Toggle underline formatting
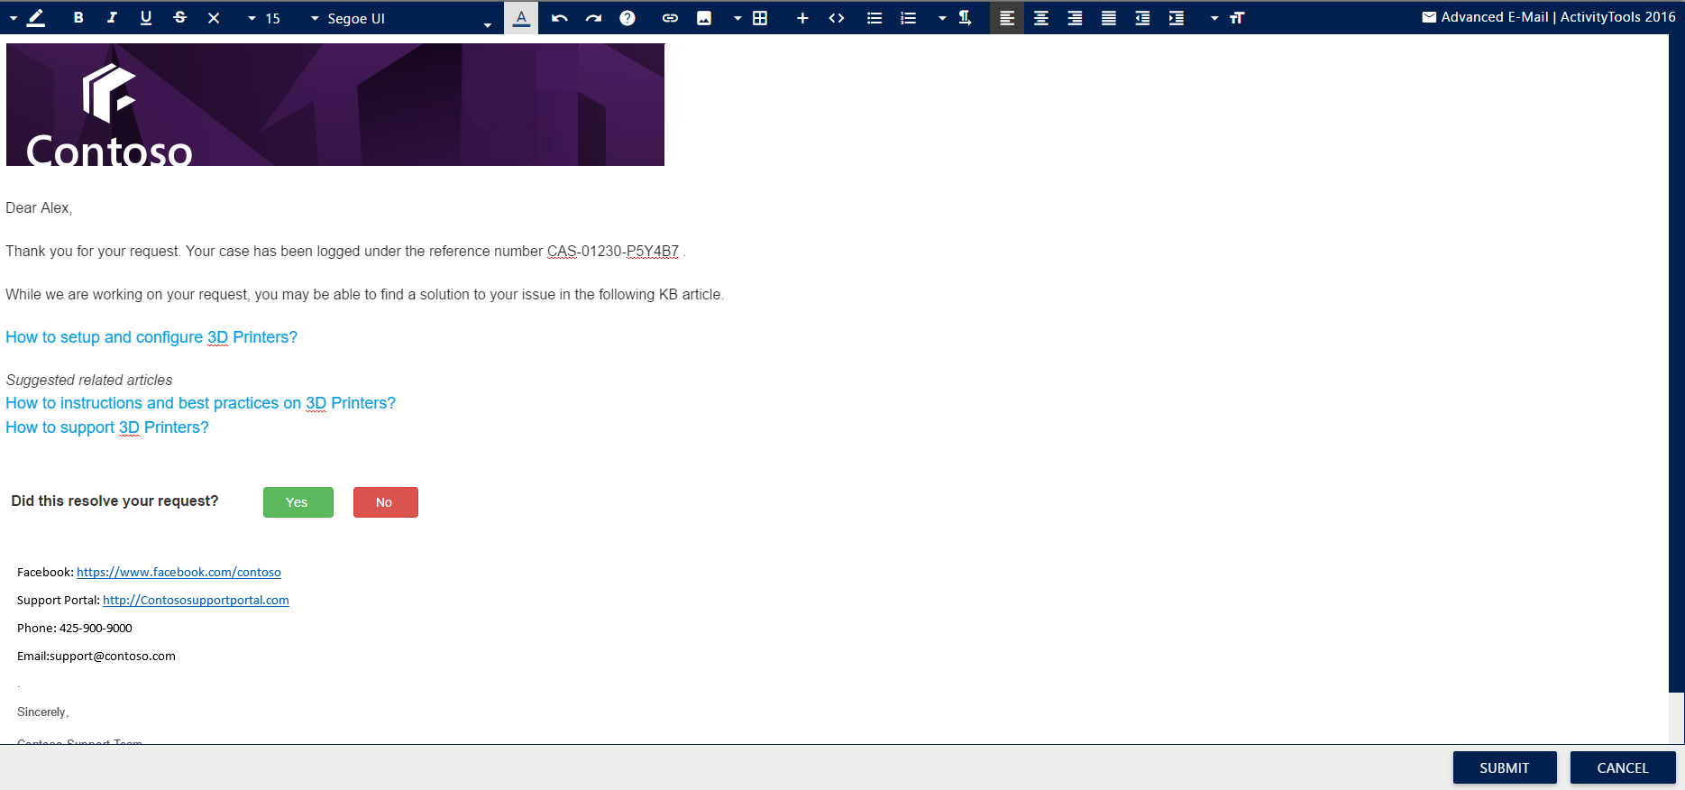 click(146, 18)
